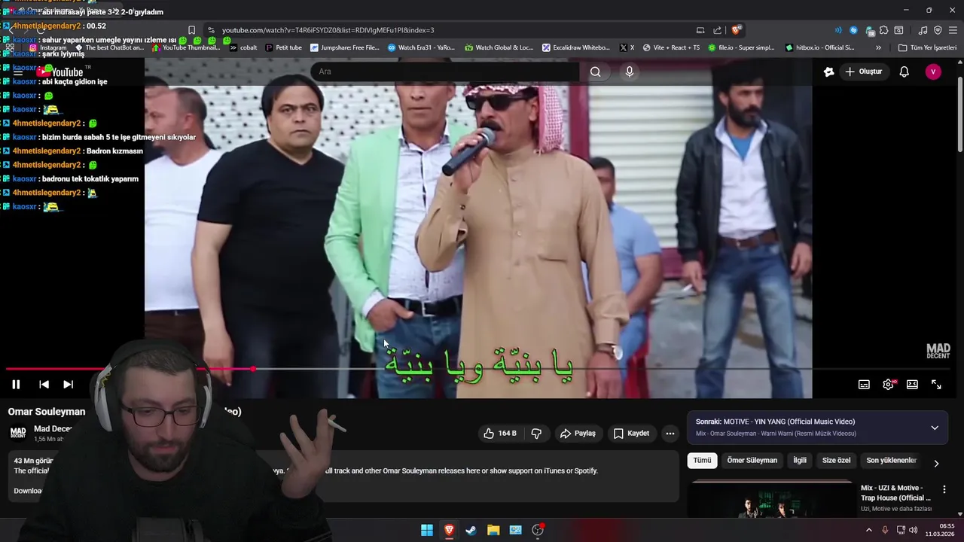Open the 'Mix - UZI & Motive - Trap House' title
The width and height of the screenshot is (964, 542).
(895, 492)
